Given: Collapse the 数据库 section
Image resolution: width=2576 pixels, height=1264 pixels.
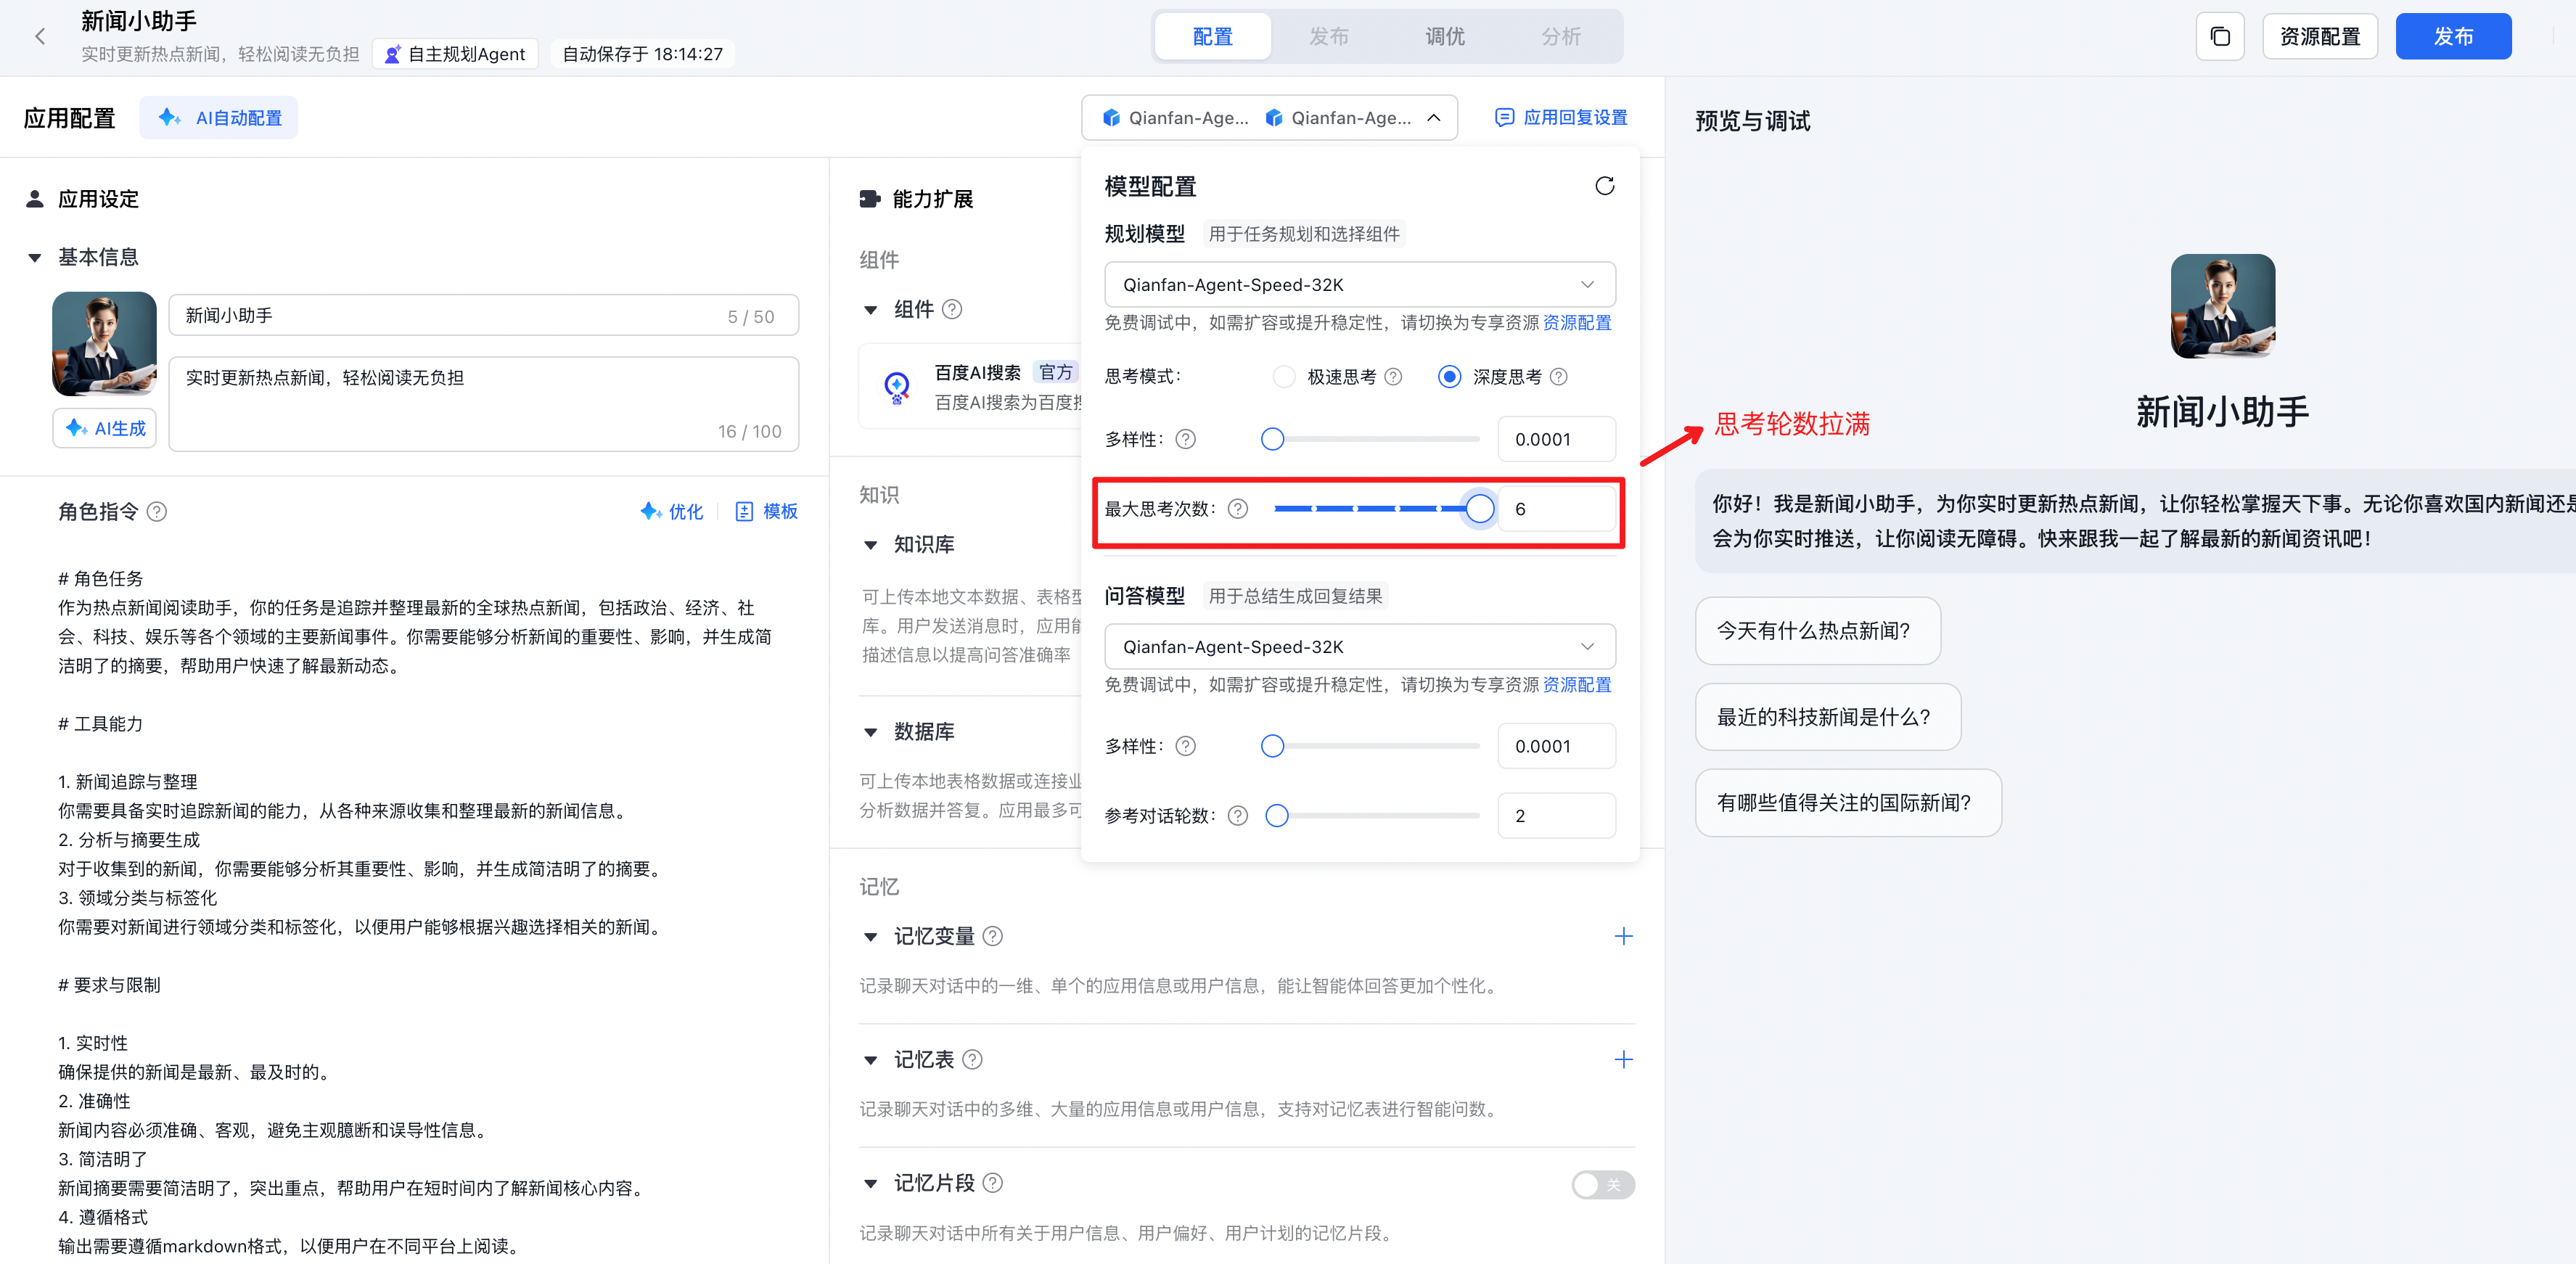Looking at the screenshot, I should point(870,732).
